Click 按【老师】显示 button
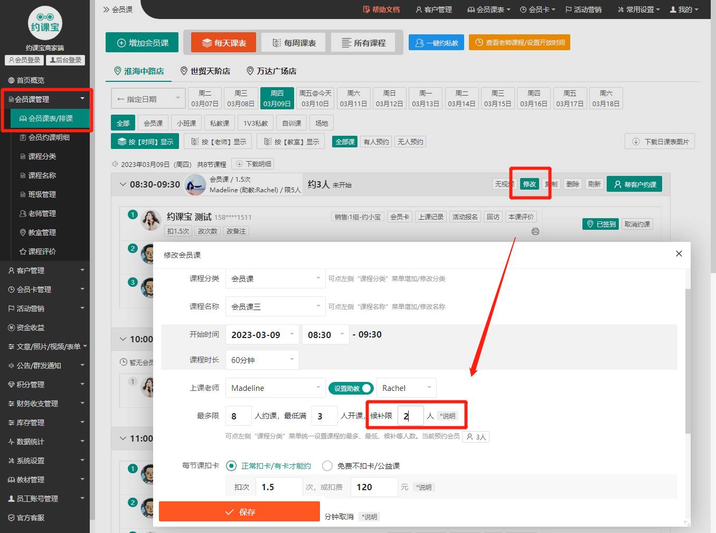The width and height of the screenshot is (716, 533). pyautogui.click(x=218, y=142)
